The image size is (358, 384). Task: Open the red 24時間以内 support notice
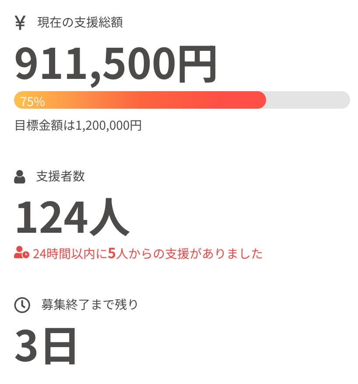[147, 253]
